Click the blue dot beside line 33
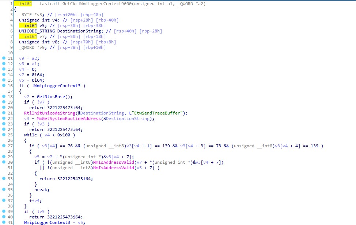Viewport: 356px width, 225px height. (4, 178)
